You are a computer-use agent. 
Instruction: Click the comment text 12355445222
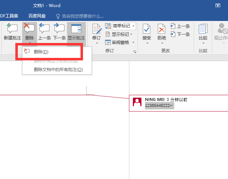157,105
